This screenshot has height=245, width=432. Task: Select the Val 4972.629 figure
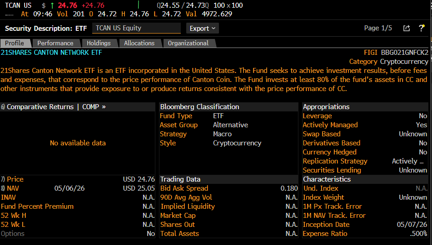coord(217,14)
